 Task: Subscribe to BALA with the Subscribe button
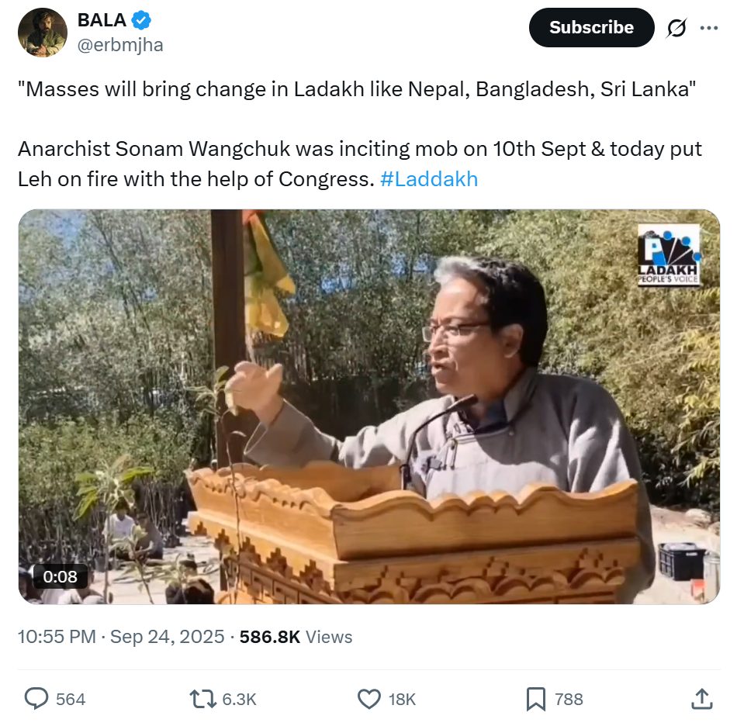pyautogui.click(x=591, y=27)
